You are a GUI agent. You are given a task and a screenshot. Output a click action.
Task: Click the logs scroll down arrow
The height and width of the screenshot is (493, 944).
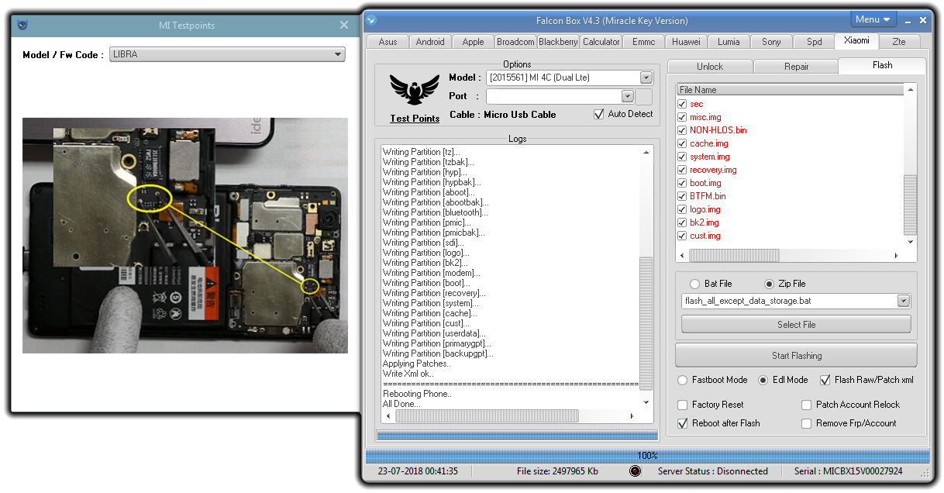(x=647, y=403)
